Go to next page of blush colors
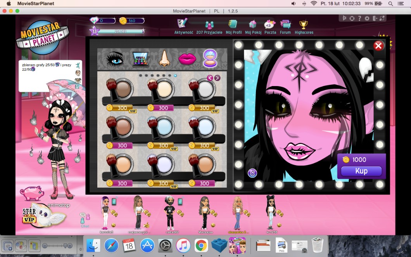Image resolution: width=411 pixels, height=257 pixels. point(217,78)
